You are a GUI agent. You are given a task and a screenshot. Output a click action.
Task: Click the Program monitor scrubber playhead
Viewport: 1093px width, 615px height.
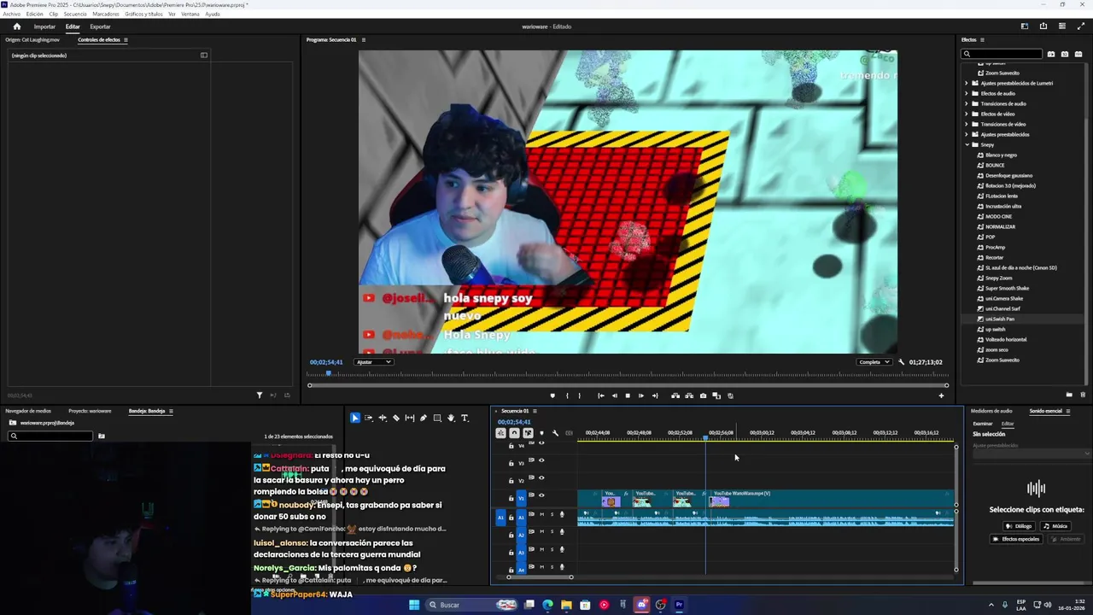(x=328, y=373)
